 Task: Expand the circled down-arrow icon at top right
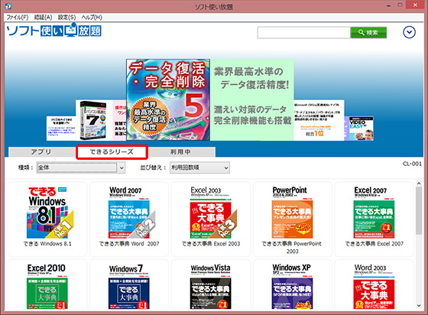tap(409, 32)
